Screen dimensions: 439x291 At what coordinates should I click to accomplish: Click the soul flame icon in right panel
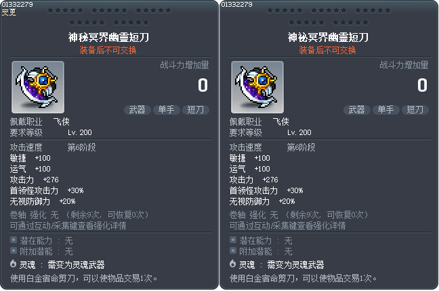coord(232,263)
